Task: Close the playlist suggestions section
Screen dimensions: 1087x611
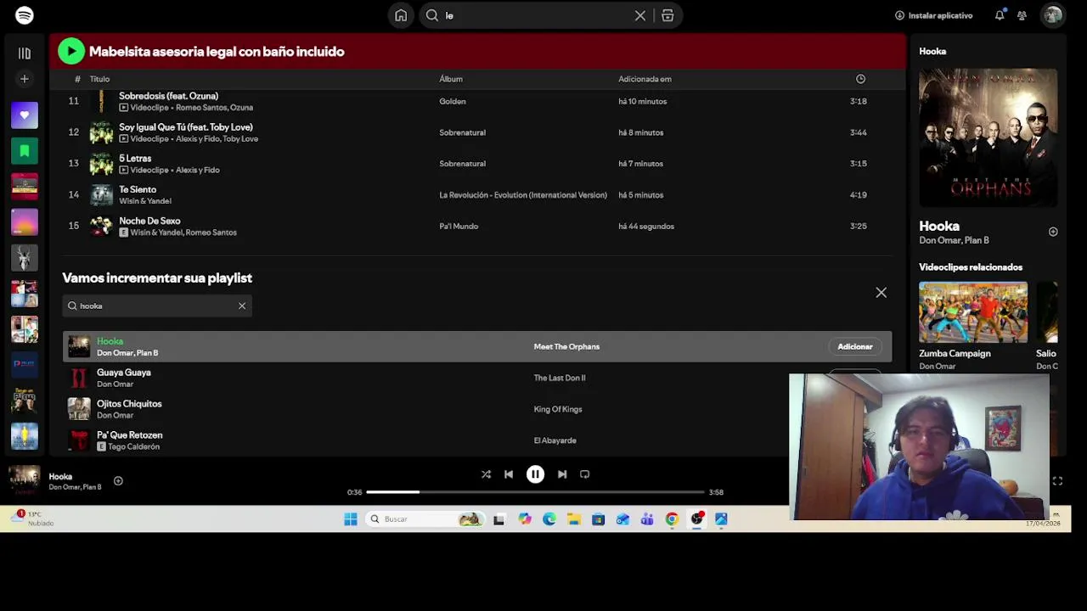Action: click(881, 293)
